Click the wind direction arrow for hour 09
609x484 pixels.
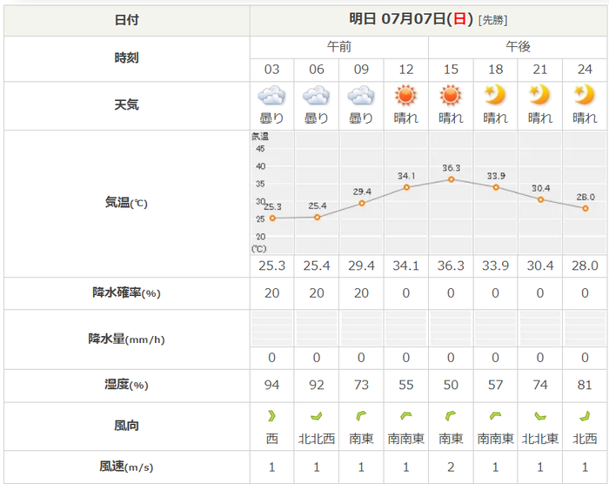[x=361, y=416]
